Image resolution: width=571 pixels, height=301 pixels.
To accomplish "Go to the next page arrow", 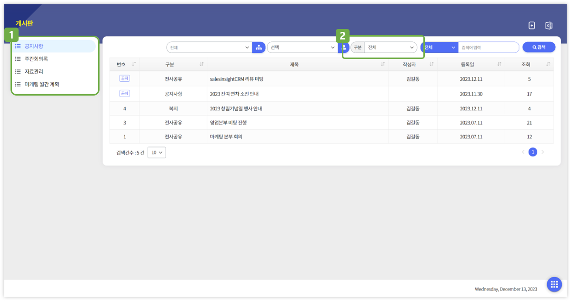I will tap(542, 152).
